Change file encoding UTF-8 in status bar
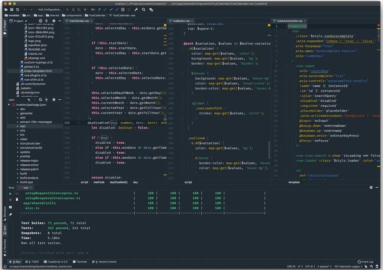 point(310,266)
